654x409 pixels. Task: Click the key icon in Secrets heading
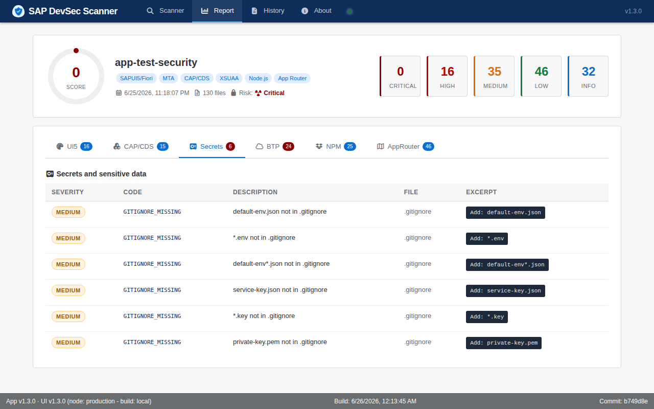(x=50, y=174)
